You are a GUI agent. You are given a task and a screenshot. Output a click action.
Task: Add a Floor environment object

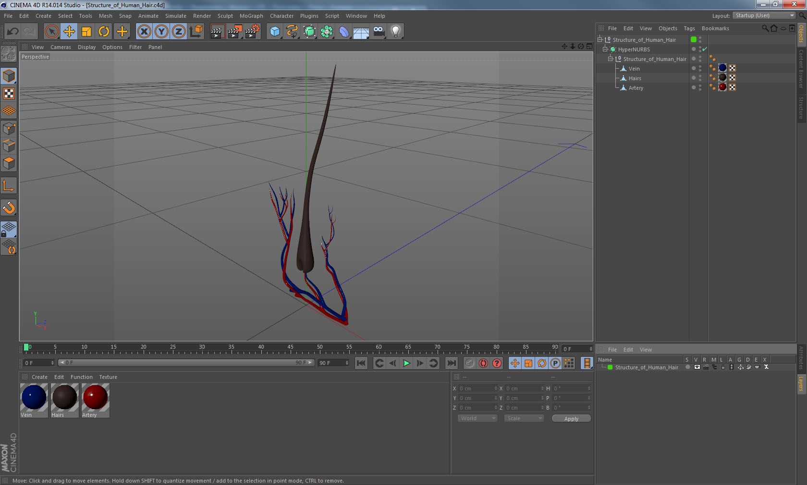click(x=361, y=32)
